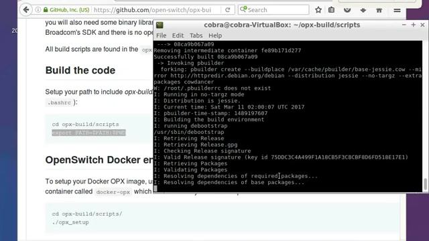Open Firefox hamburger menu
The height and width of the screenshot is (241, 429).
coord(397,11)
